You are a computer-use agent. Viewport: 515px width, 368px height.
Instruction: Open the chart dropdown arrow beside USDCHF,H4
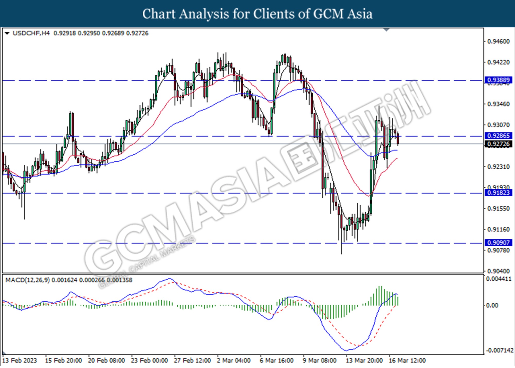coord(7,33)
